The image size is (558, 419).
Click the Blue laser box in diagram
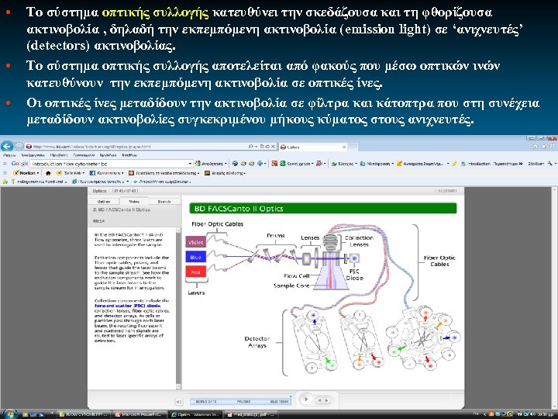pyautogui.click(x=196, y=258)
